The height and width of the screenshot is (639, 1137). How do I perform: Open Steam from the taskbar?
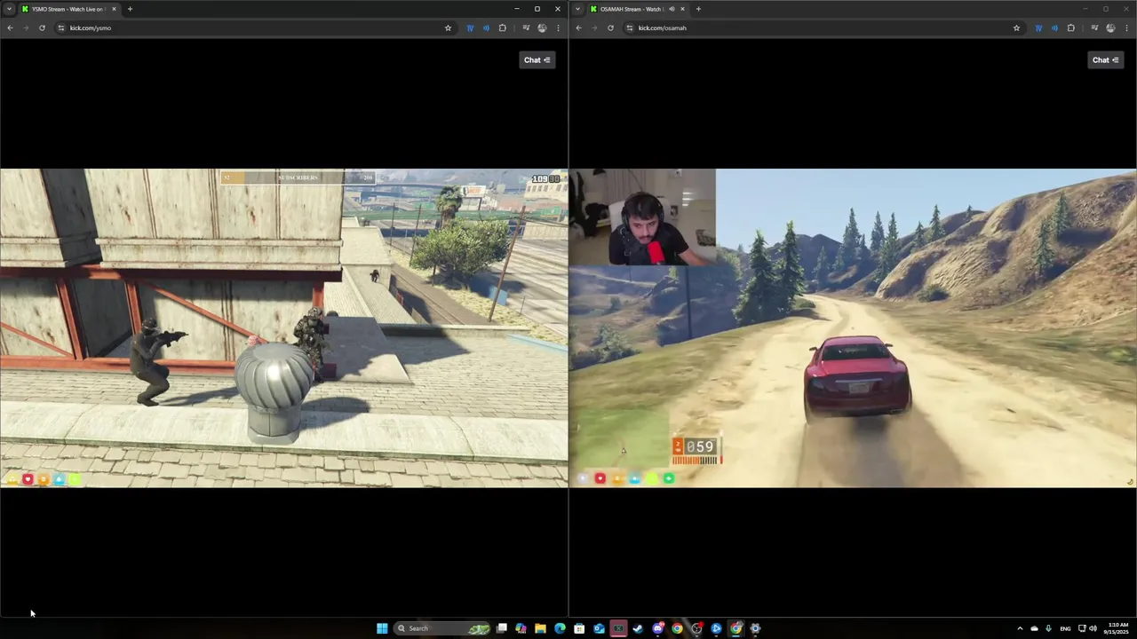click(x=638, y=628)
